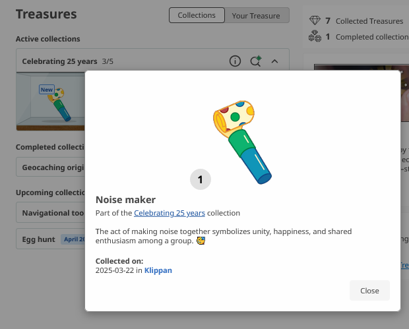This screenshot has width=409, height=329.
Task: Click the Egg hunt April date badge
Action: tap(73, 239)
